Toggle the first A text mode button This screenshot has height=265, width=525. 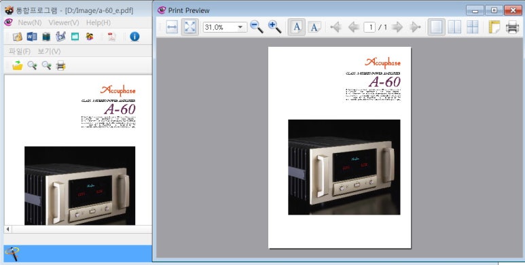coord(297,27)
